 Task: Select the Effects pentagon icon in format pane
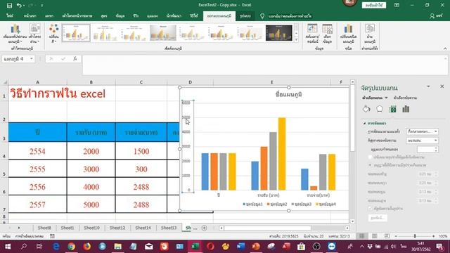point(380,109)
